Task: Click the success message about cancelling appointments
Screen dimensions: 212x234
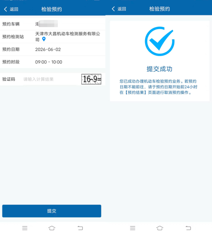Action: click(x=159, y=87)
